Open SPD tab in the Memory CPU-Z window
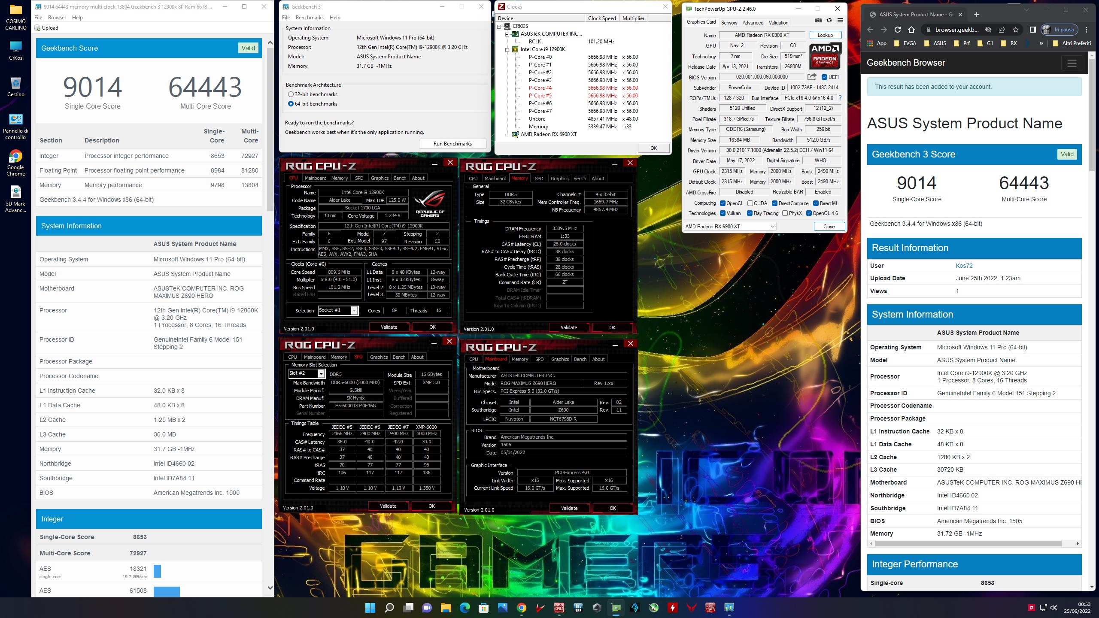 (x=539, y=179)
